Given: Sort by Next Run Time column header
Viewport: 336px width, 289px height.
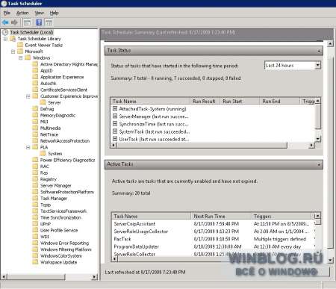Looking at the screenshot, I should 221,216.
